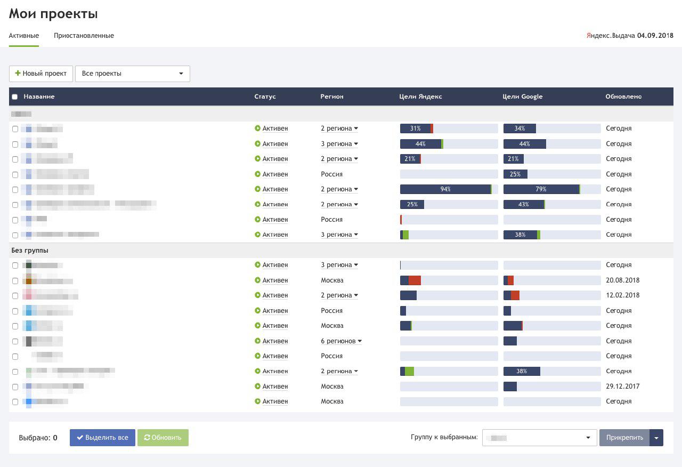Click green status icon in the 20.08.2018 row
Viewport: 682px width, 467px height.
point(257,280)
